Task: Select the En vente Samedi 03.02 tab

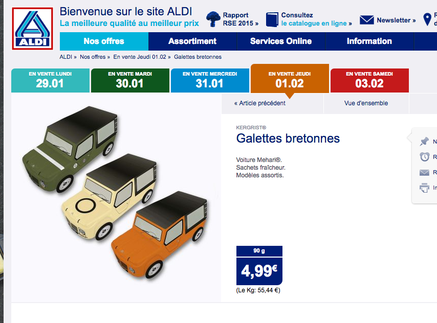Action: (369, 80)
